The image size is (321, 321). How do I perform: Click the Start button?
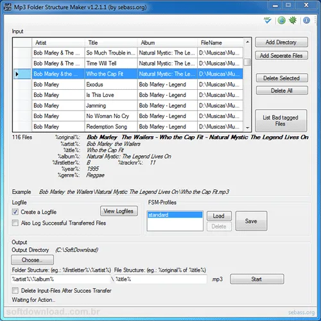coord(257,279)
